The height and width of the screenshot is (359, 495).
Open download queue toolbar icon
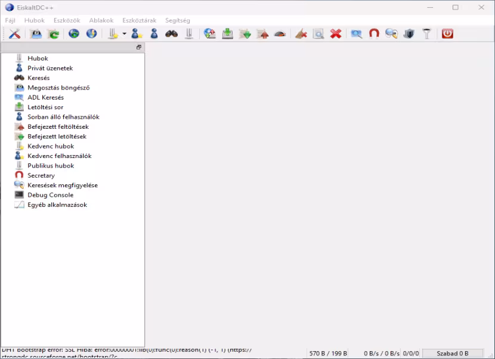click(x=227, y=33)
